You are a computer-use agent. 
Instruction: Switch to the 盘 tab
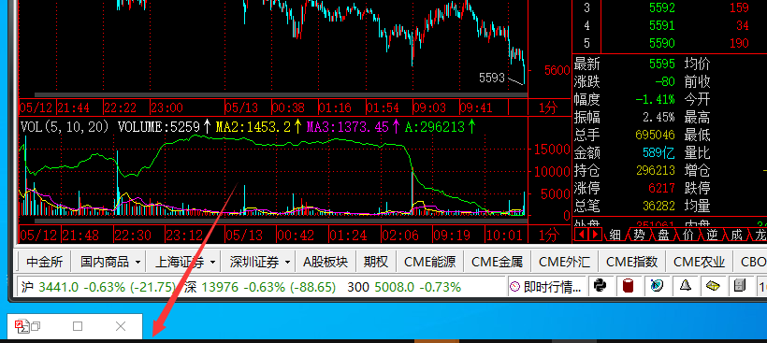pos(663,235)
